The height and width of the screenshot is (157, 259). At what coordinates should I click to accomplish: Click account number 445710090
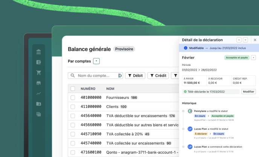(x=91, y=134)
